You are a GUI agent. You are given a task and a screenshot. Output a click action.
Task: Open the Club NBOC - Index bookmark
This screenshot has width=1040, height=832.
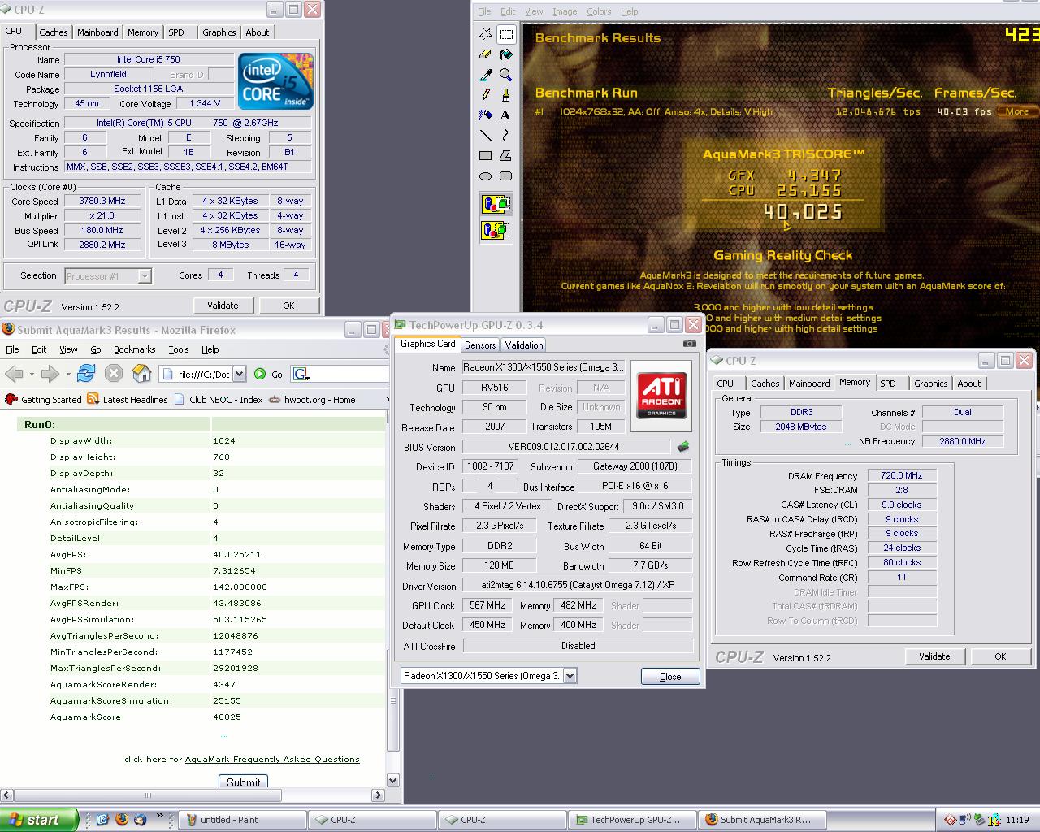coord(219,399)
